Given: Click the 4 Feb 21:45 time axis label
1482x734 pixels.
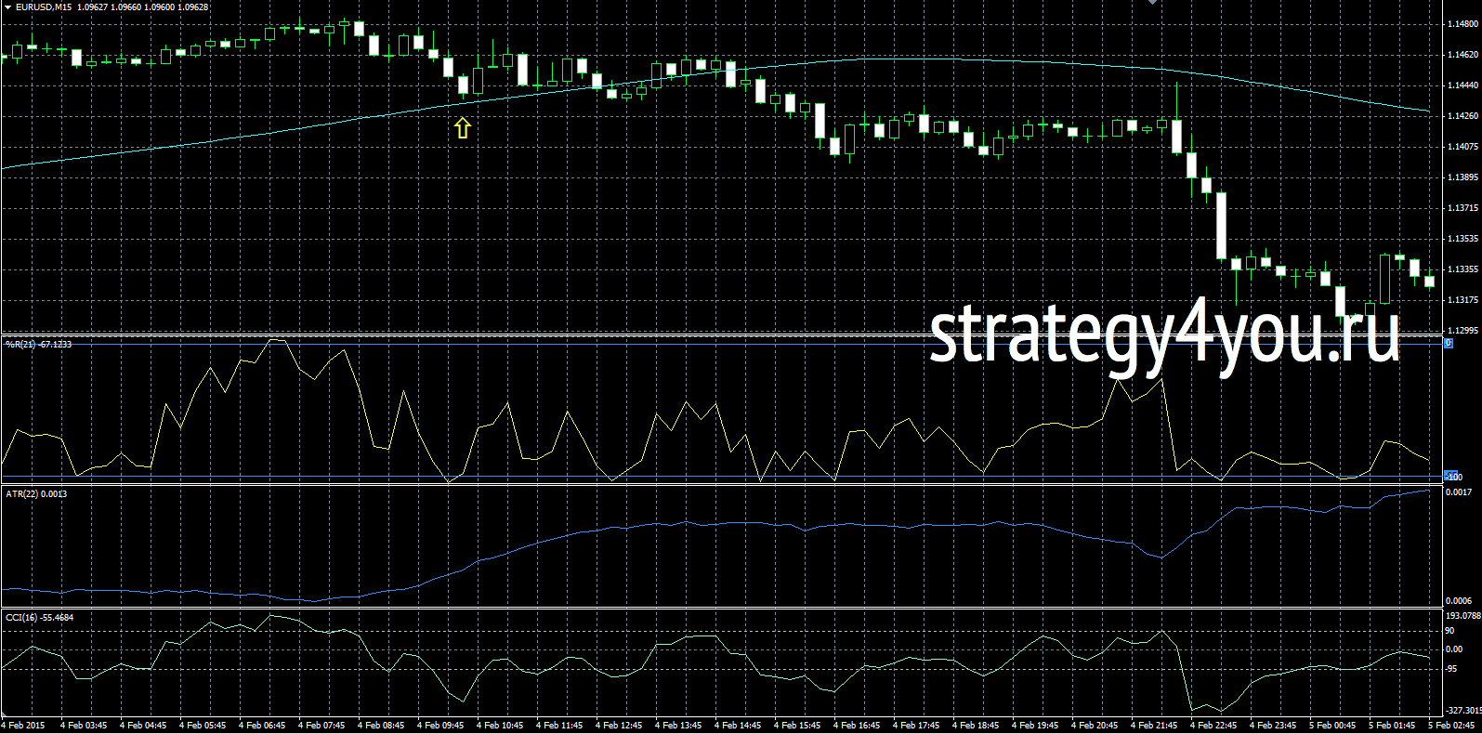Looking at the screenshot, I should [1154, 726].
